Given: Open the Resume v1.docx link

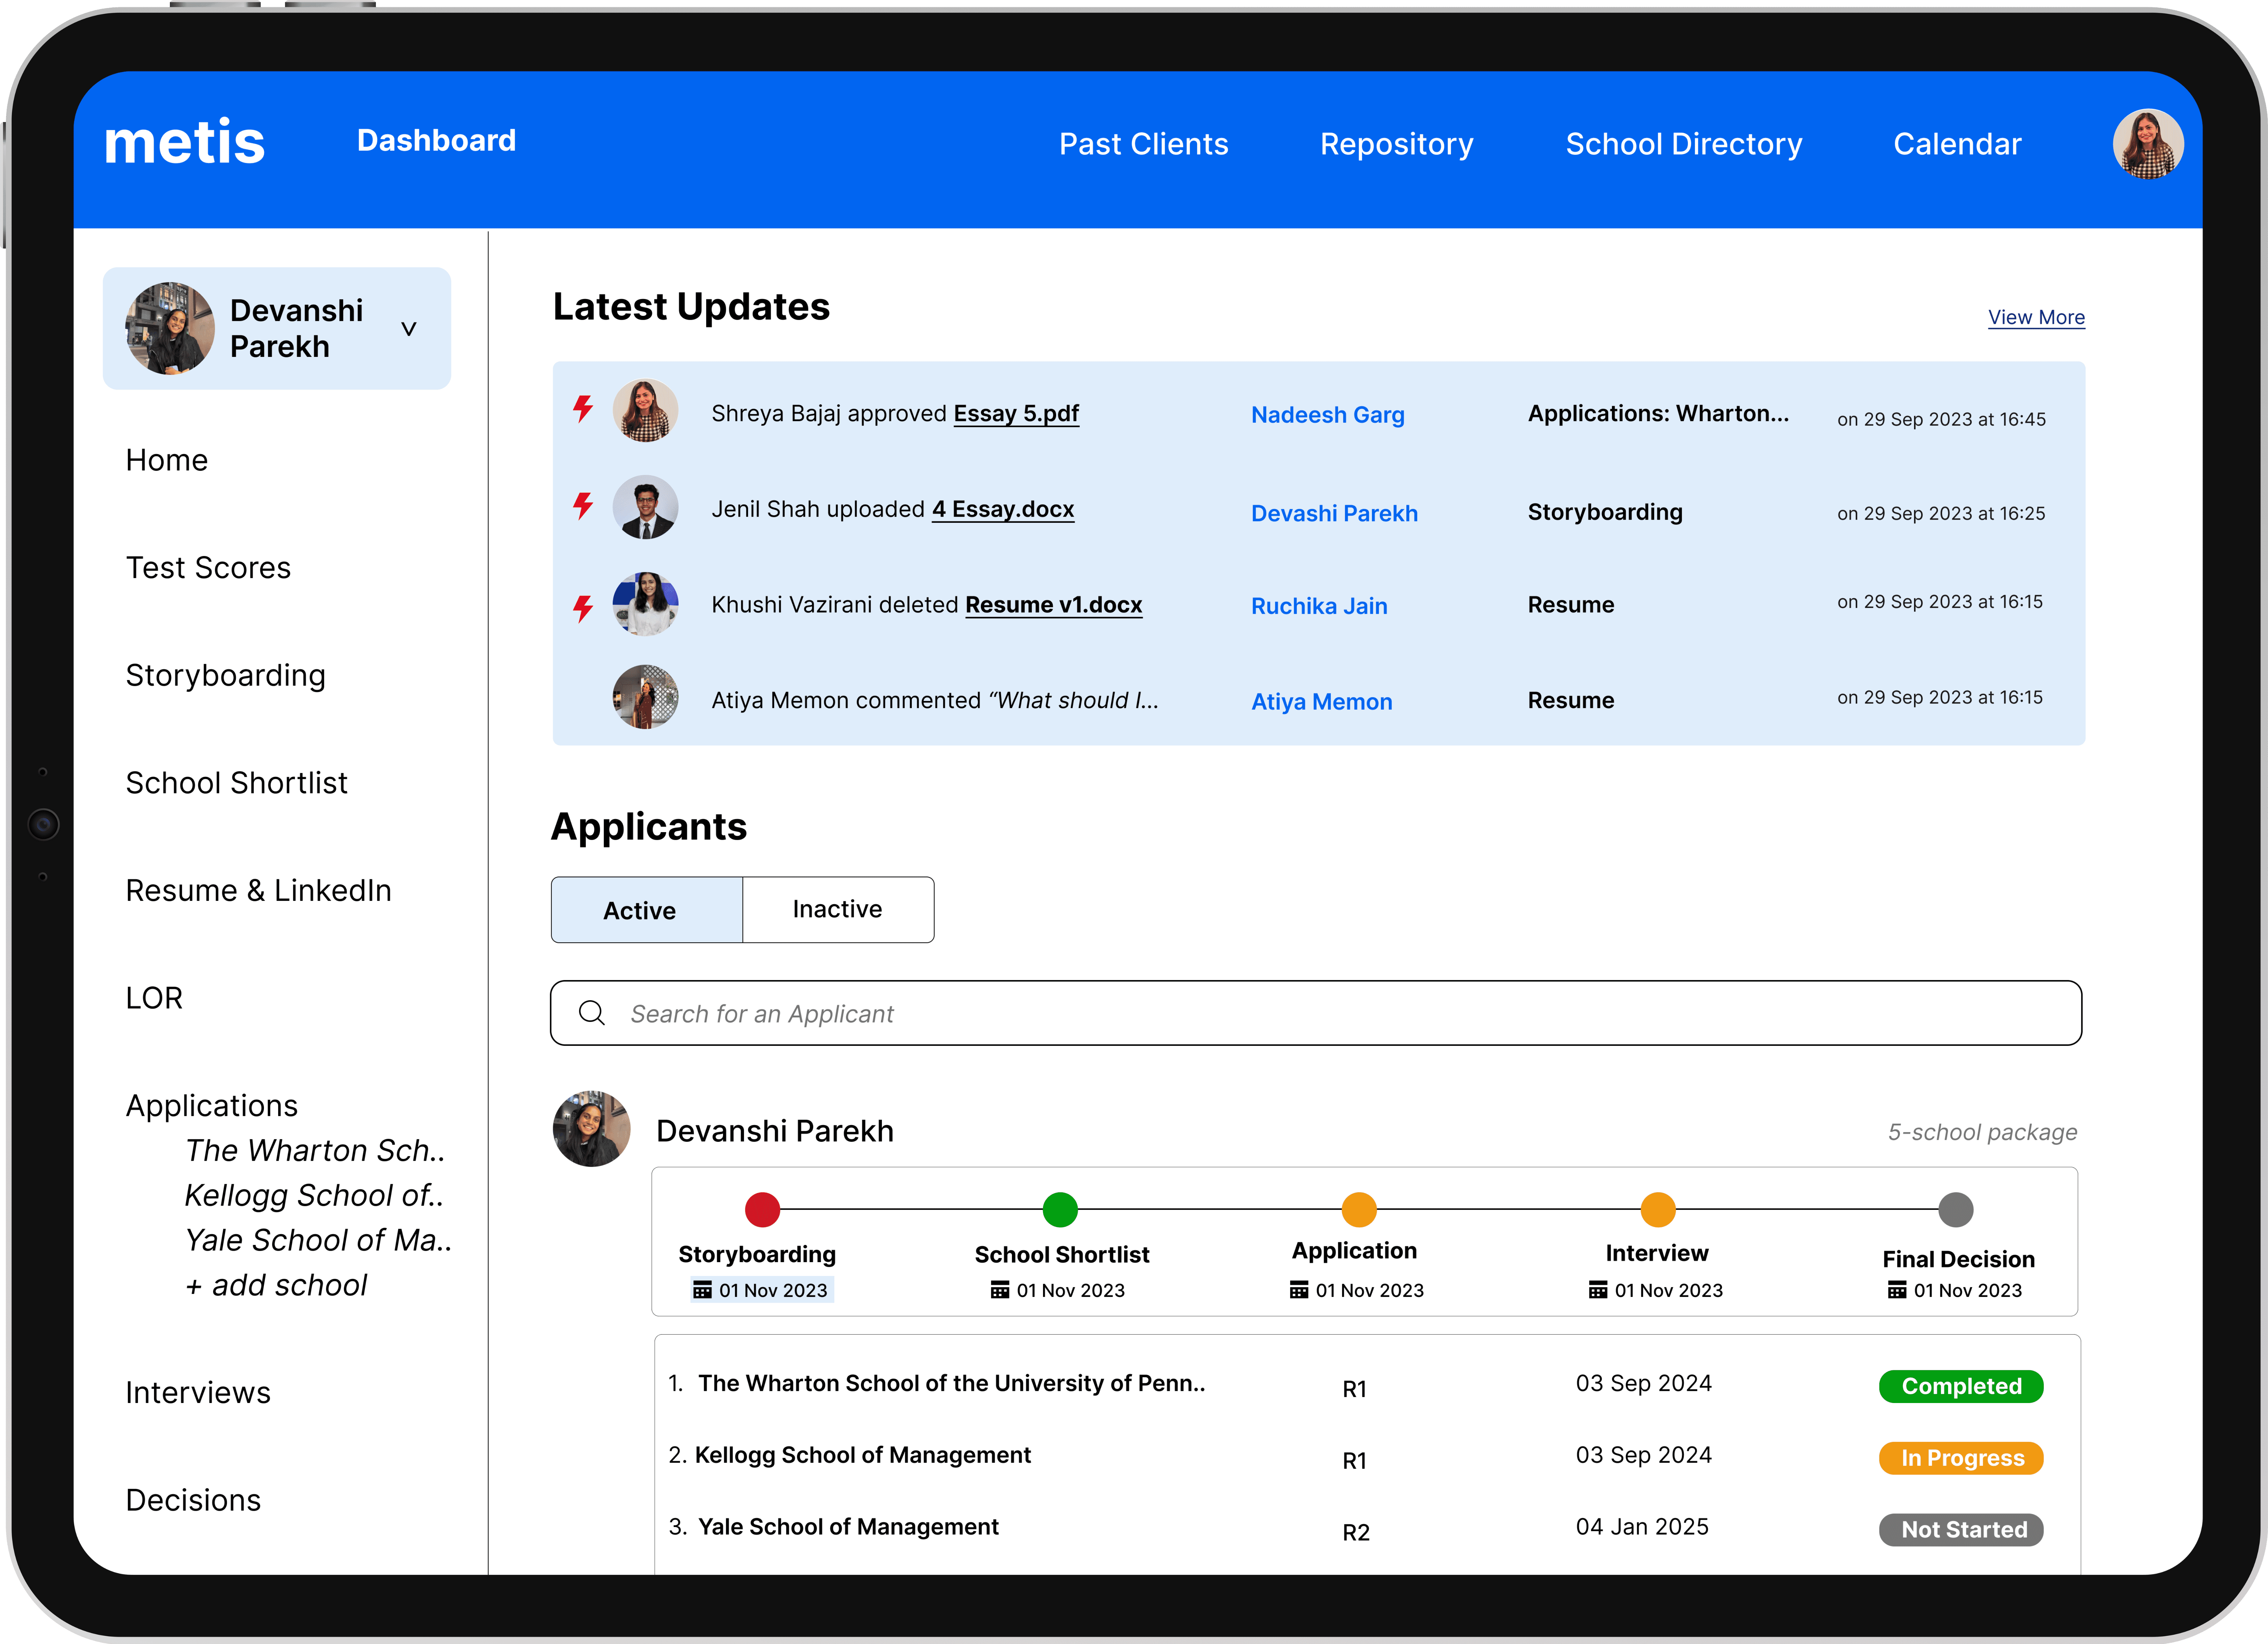Looking at the screenshot, I should (1054, 606).
